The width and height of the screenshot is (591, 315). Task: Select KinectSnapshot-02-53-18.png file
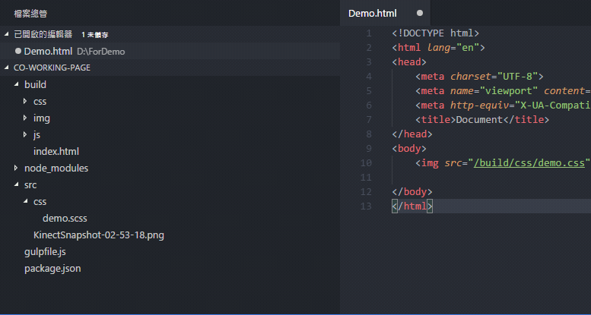pos(99,235)
